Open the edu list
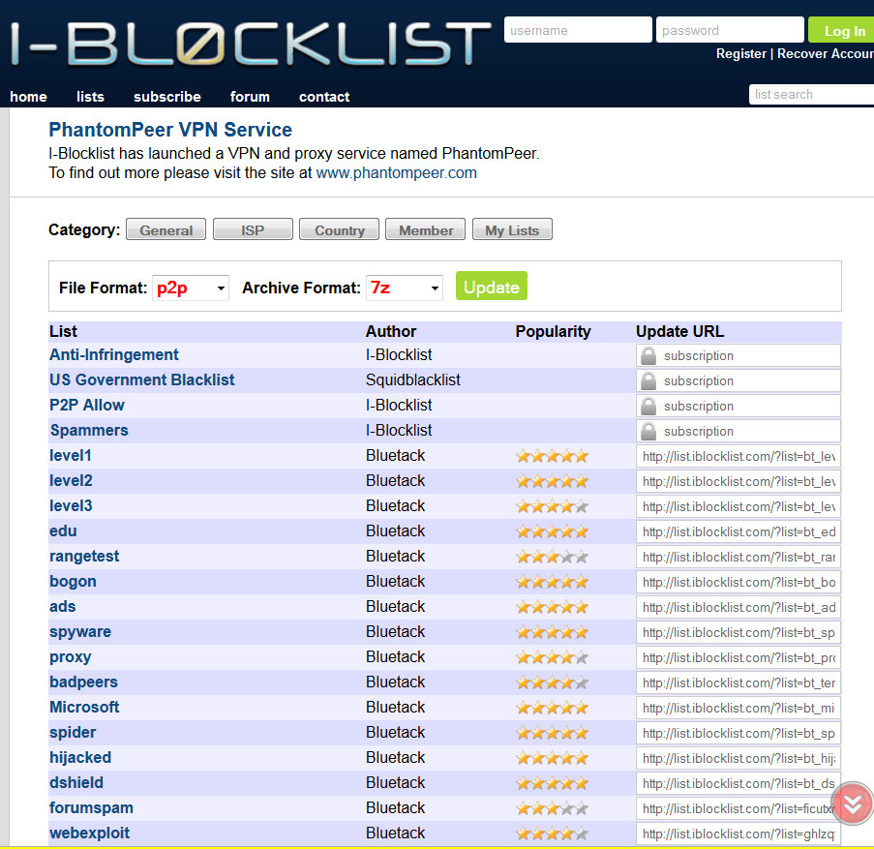Image resolution: width=874 pixels, height=849 pixels. tap(63, 531)
